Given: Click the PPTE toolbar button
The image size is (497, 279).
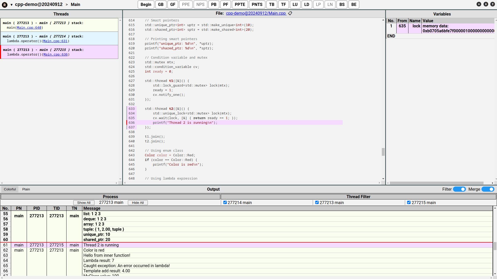Looking at the screenshot, I should 240,4.
